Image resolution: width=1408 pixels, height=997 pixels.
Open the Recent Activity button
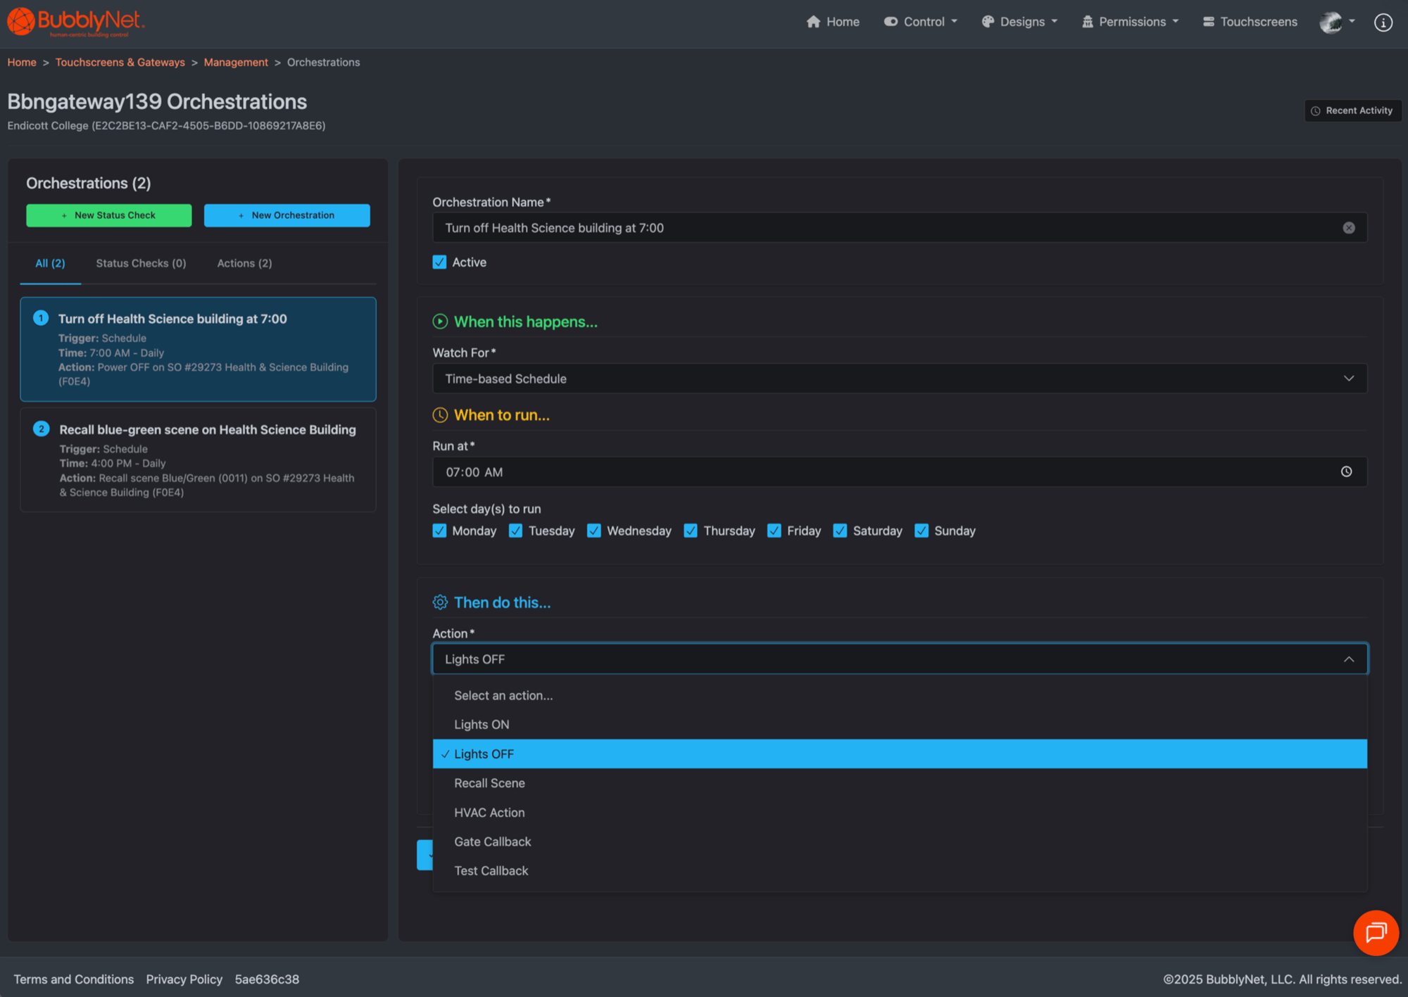pos(1352,110)
